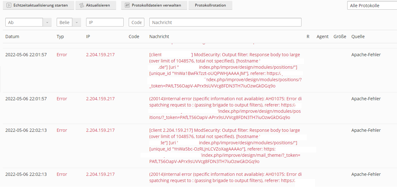This screenshot has height=193, width=397.
Task: Click Apache-Fehler source in first ModSecurity row
Action: click(x=366, y=55)
